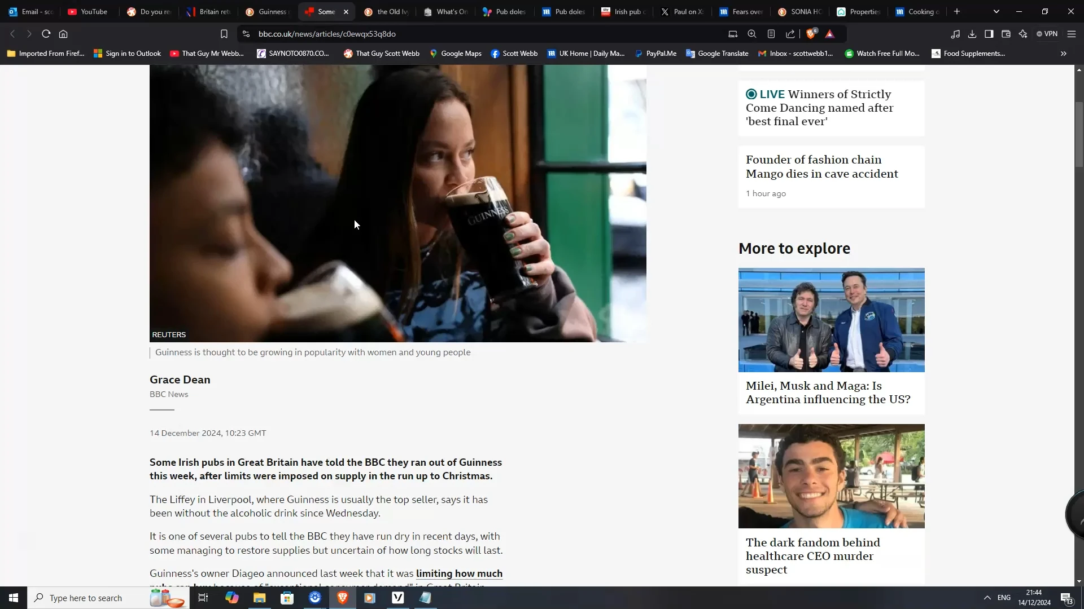Close the active 'Some' BBC tab
Viewport: 1084px width, 609px height.
(x=346, y=11)
